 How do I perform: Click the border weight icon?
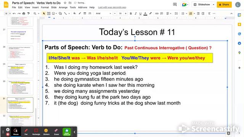pyautogui.click(x=85, y=14)
